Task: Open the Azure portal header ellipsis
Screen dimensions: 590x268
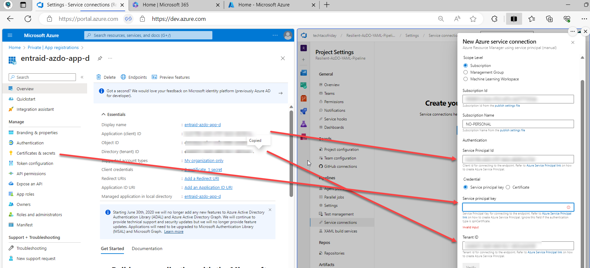Action: (275, 35)
